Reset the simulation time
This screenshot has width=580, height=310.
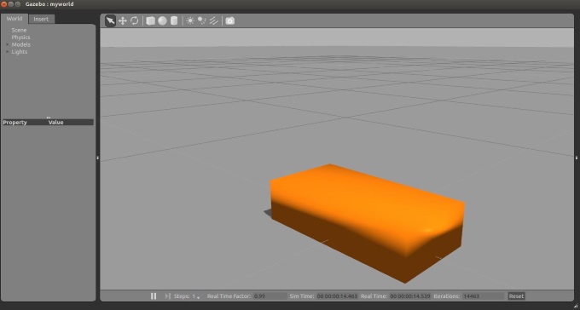tap(516, 296)
